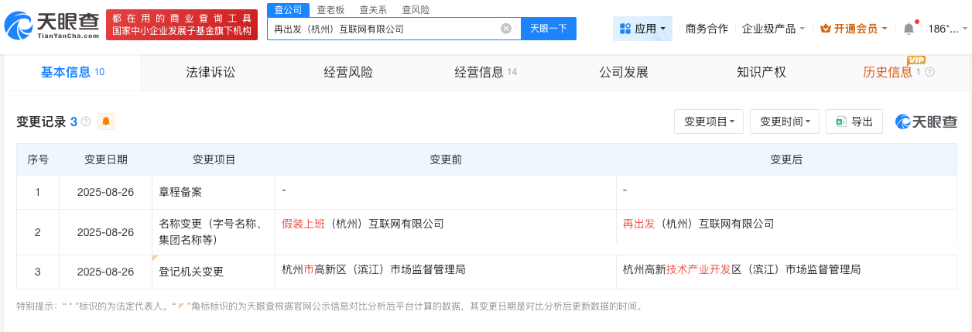Select the 基本信息 tab
Screen dimensions: 972x332
73,72
